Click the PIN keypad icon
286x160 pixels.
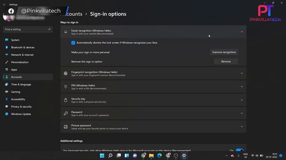66,87
